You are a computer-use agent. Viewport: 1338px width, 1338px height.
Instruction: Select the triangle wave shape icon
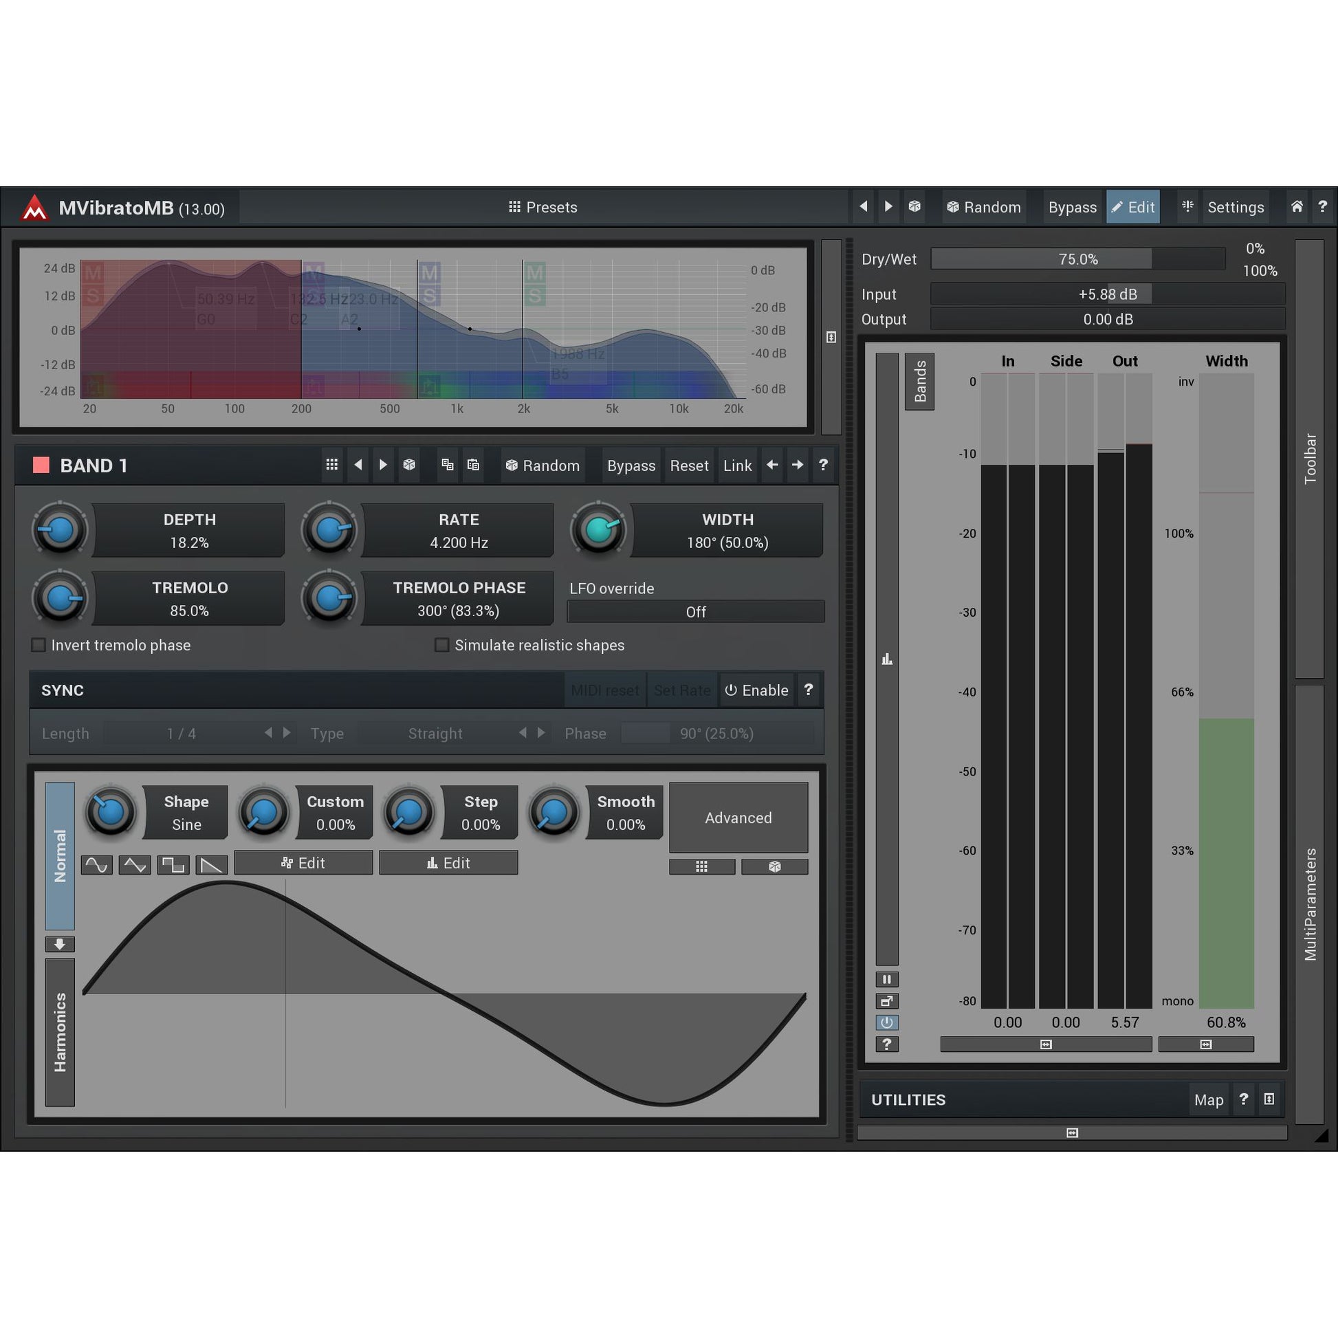pos(134,864)
